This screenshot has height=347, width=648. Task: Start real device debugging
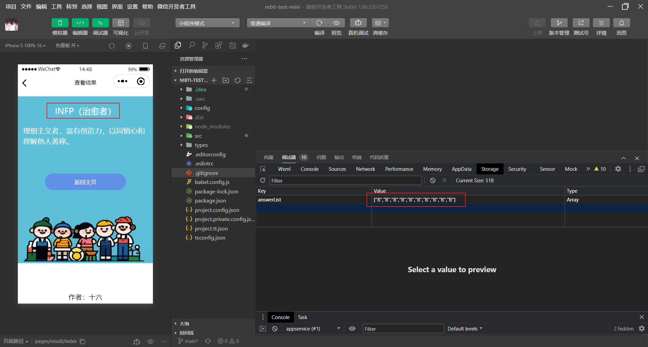coord(358,23)
